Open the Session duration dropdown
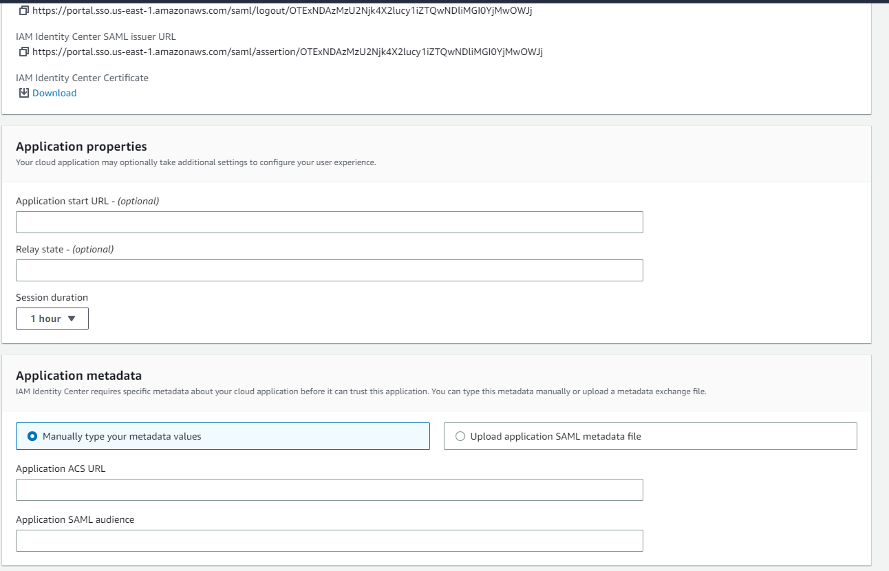 52,319
